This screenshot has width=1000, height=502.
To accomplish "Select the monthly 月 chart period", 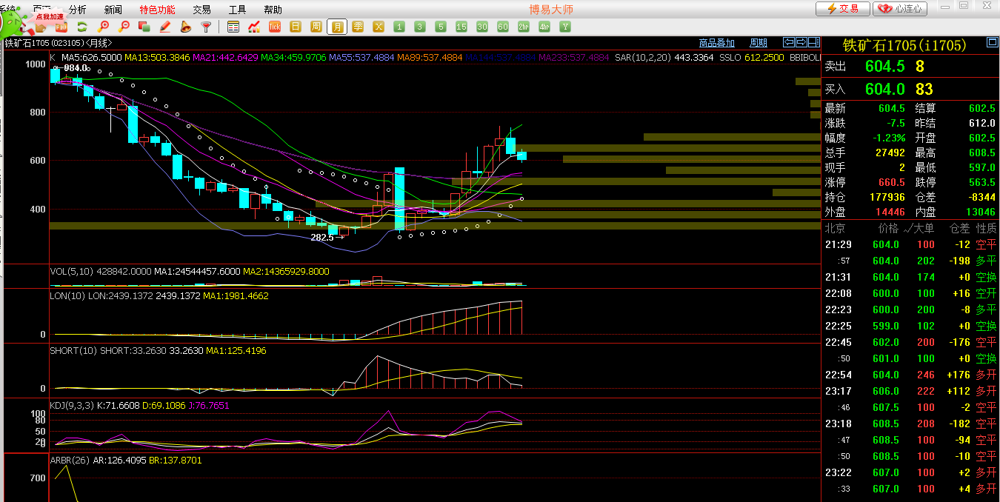I will (337, 27).
